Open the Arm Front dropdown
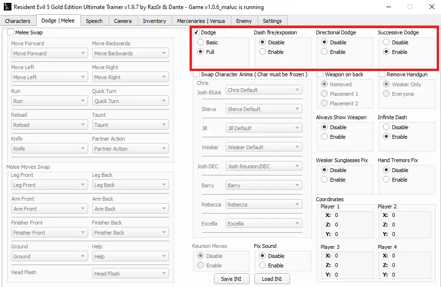Image resolution: width=441 pixels, height=287 pixels. [50, 209]
